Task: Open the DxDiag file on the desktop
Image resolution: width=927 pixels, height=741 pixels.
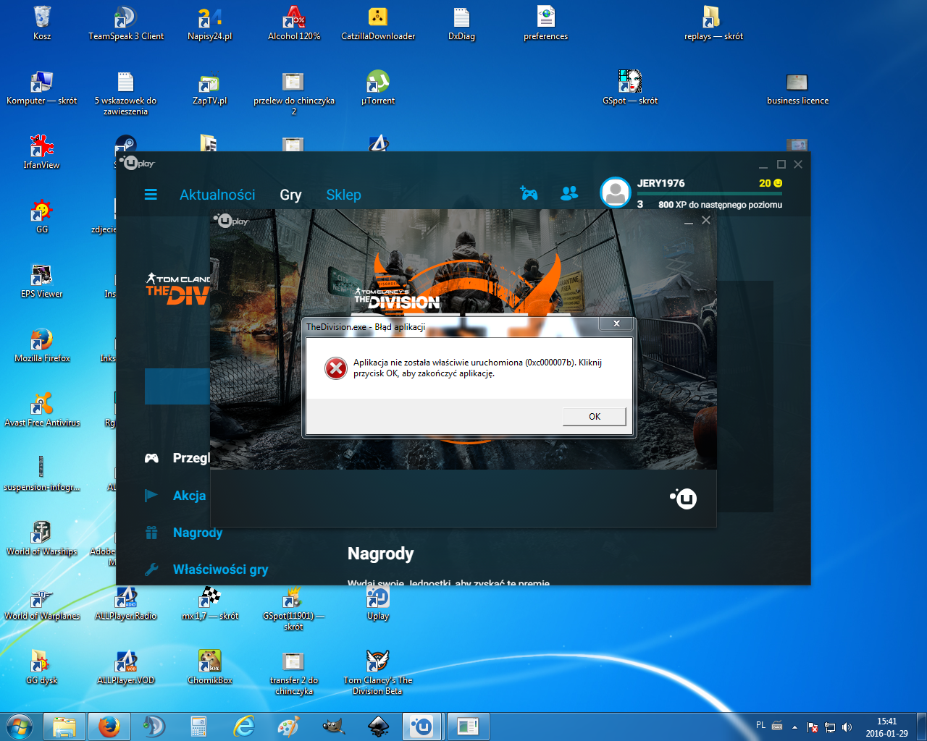Action: (462, 22)
